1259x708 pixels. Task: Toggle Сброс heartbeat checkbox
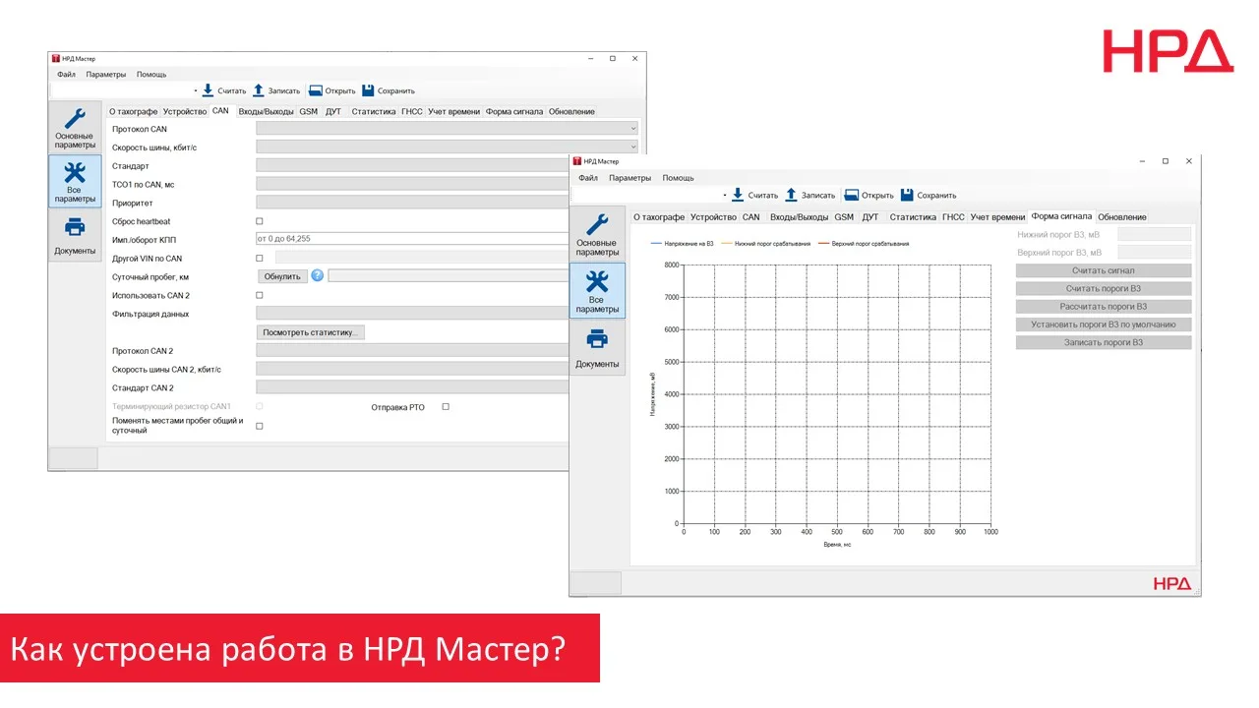click(x=260, y=221)
